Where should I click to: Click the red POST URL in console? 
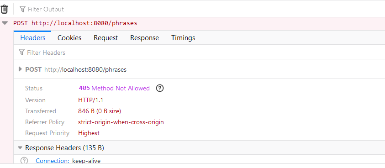click(x=75, y=23)
